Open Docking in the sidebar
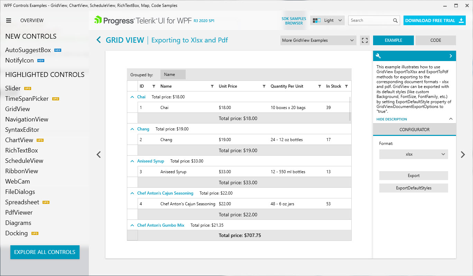The height and width of the screenshot is (276, 473). pos(17,233)
